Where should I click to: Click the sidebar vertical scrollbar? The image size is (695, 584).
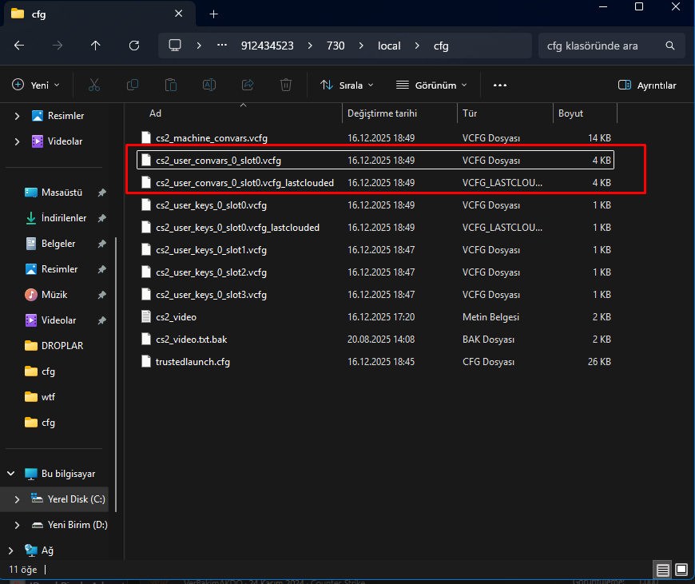(x=116, y=375)
